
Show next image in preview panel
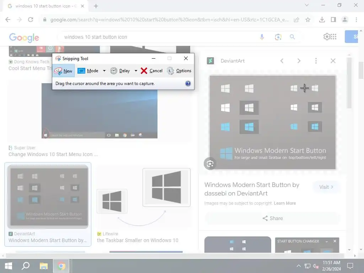pyautogui.click(x=299, y=61)
